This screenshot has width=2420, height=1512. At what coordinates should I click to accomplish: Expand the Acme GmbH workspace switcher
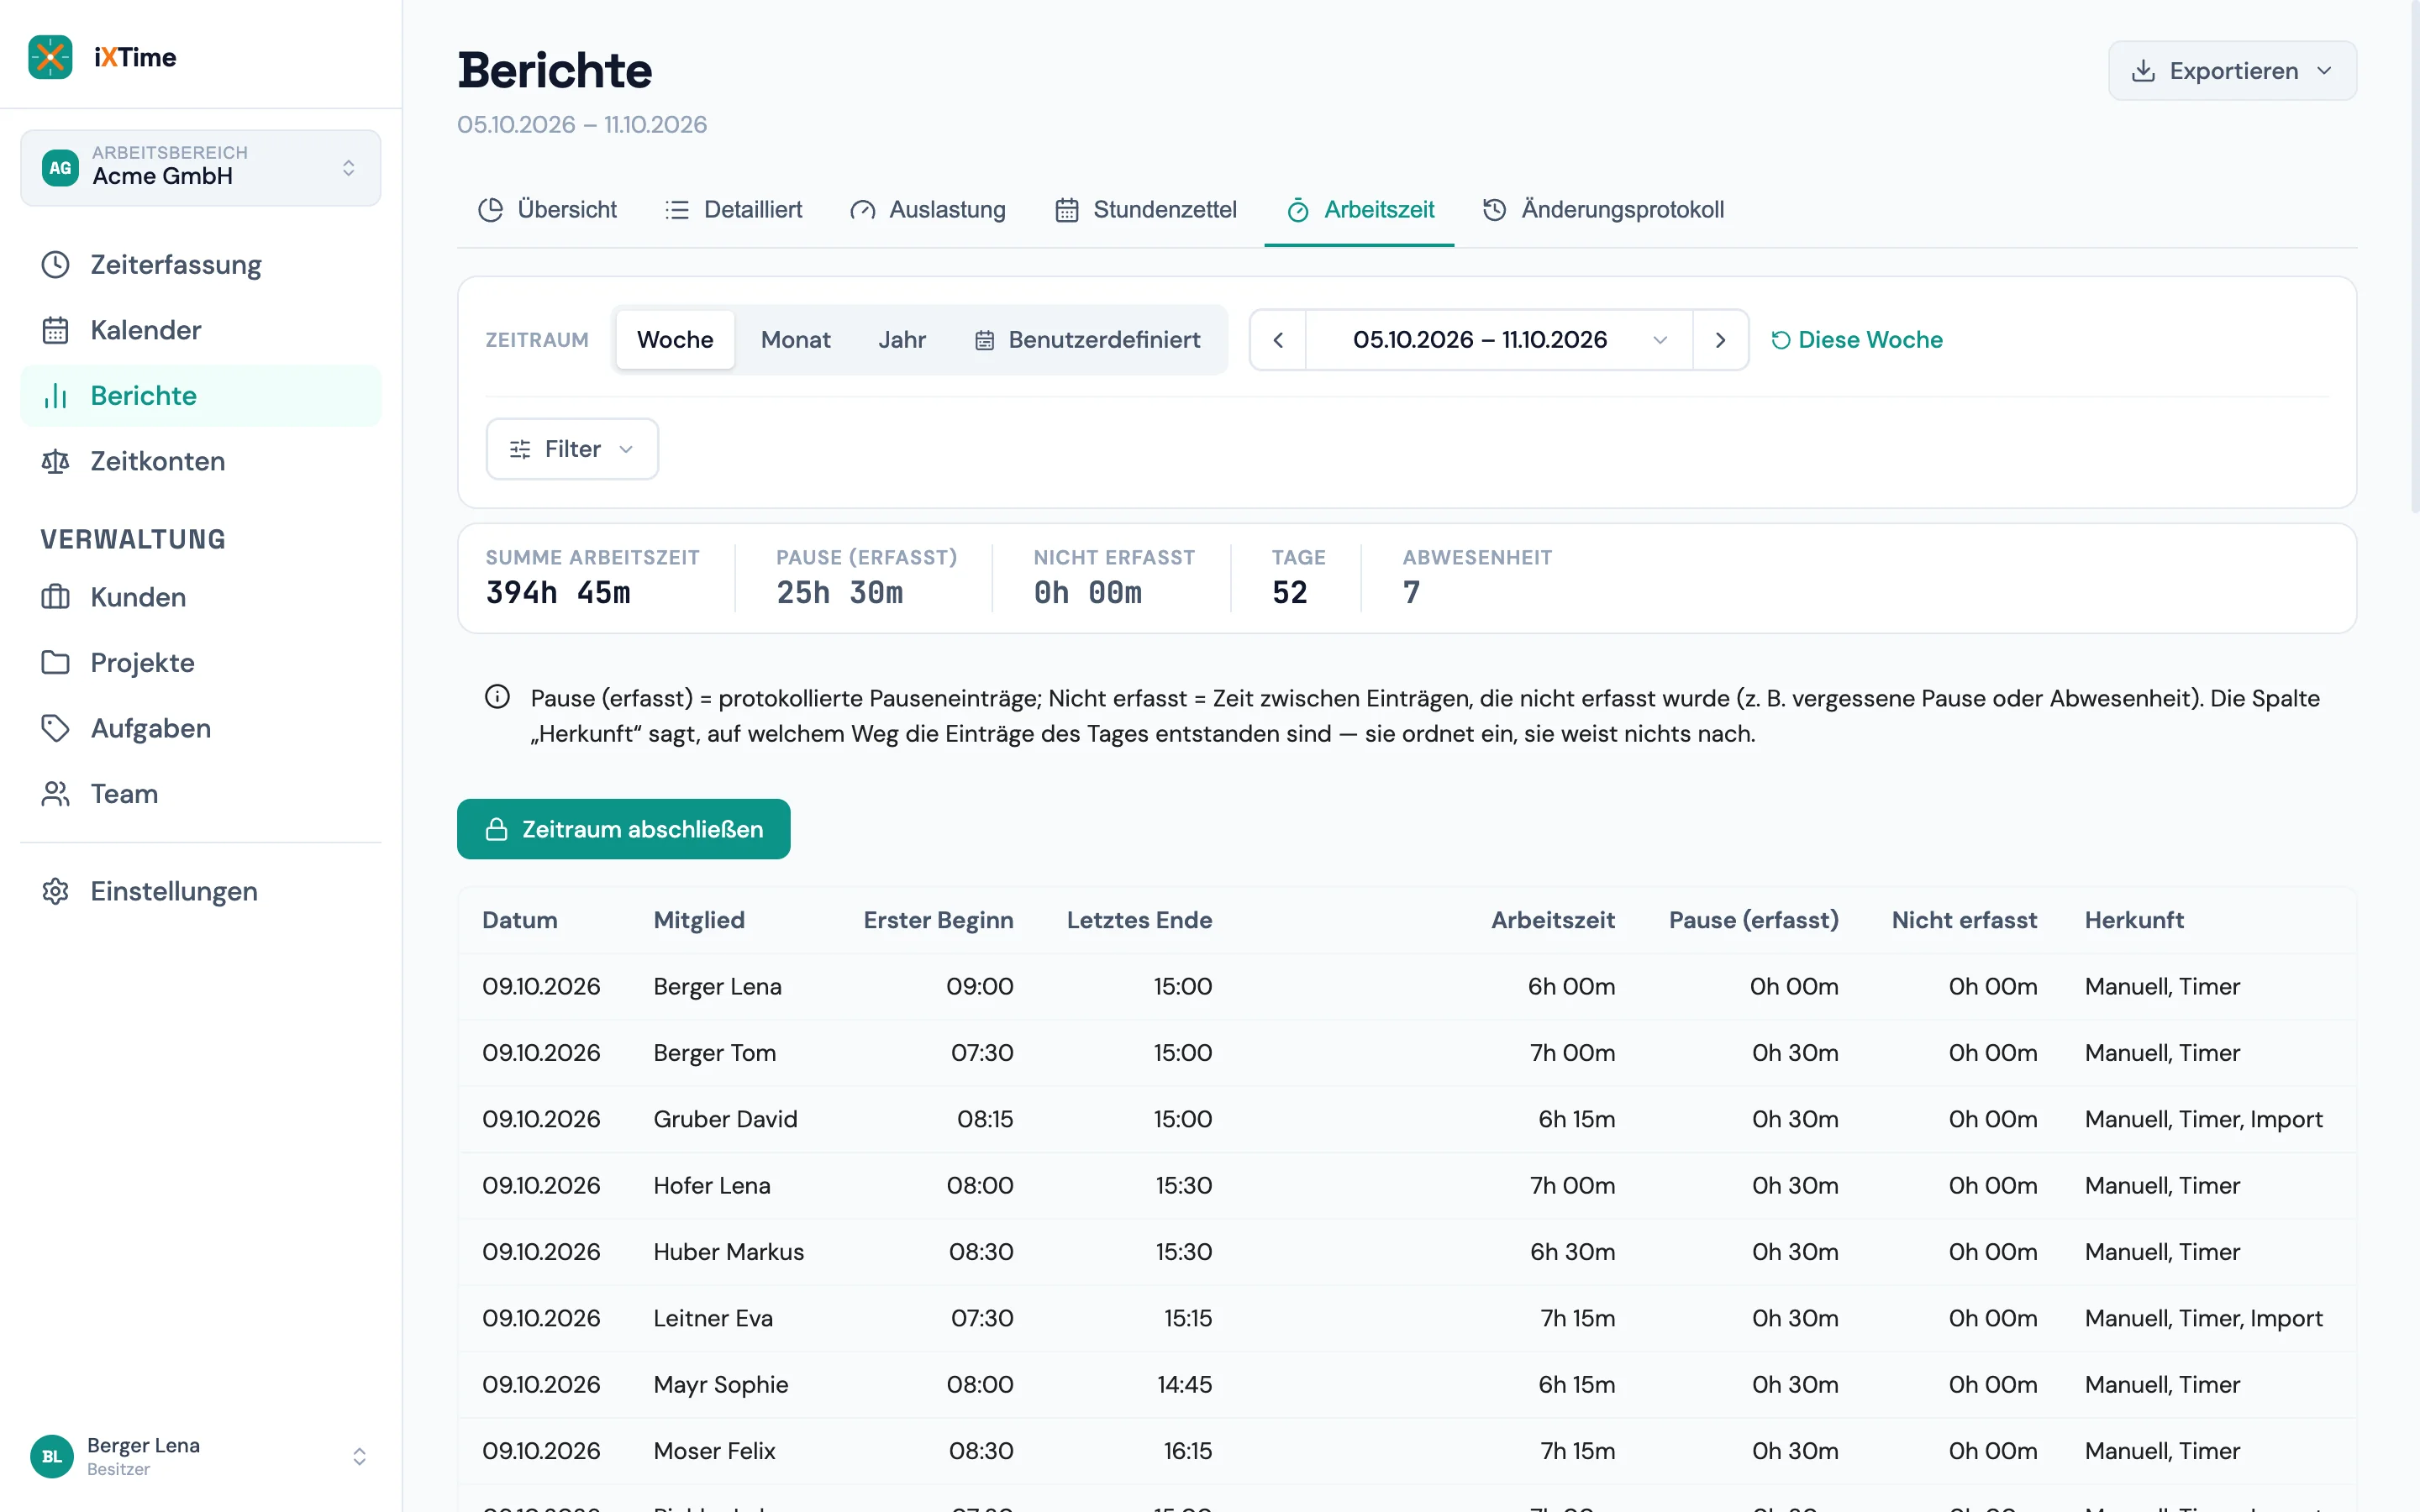coord(200,167)
